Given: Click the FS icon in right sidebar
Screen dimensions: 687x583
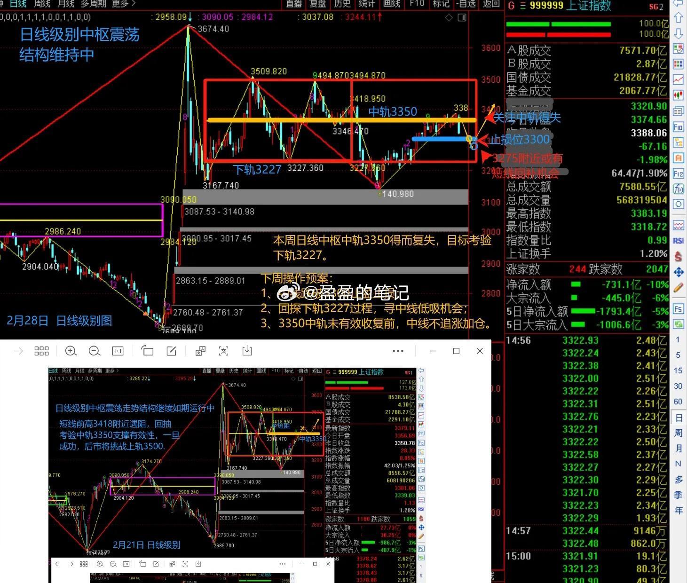Looking at the screenshot, I should pos(678,309).
